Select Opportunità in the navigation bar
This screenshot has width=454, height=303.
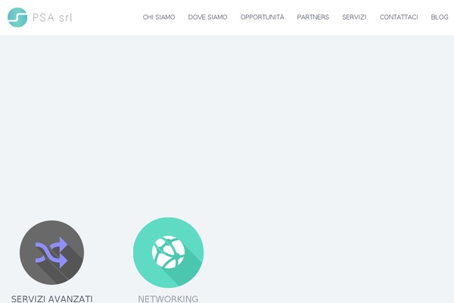point(263,17)
